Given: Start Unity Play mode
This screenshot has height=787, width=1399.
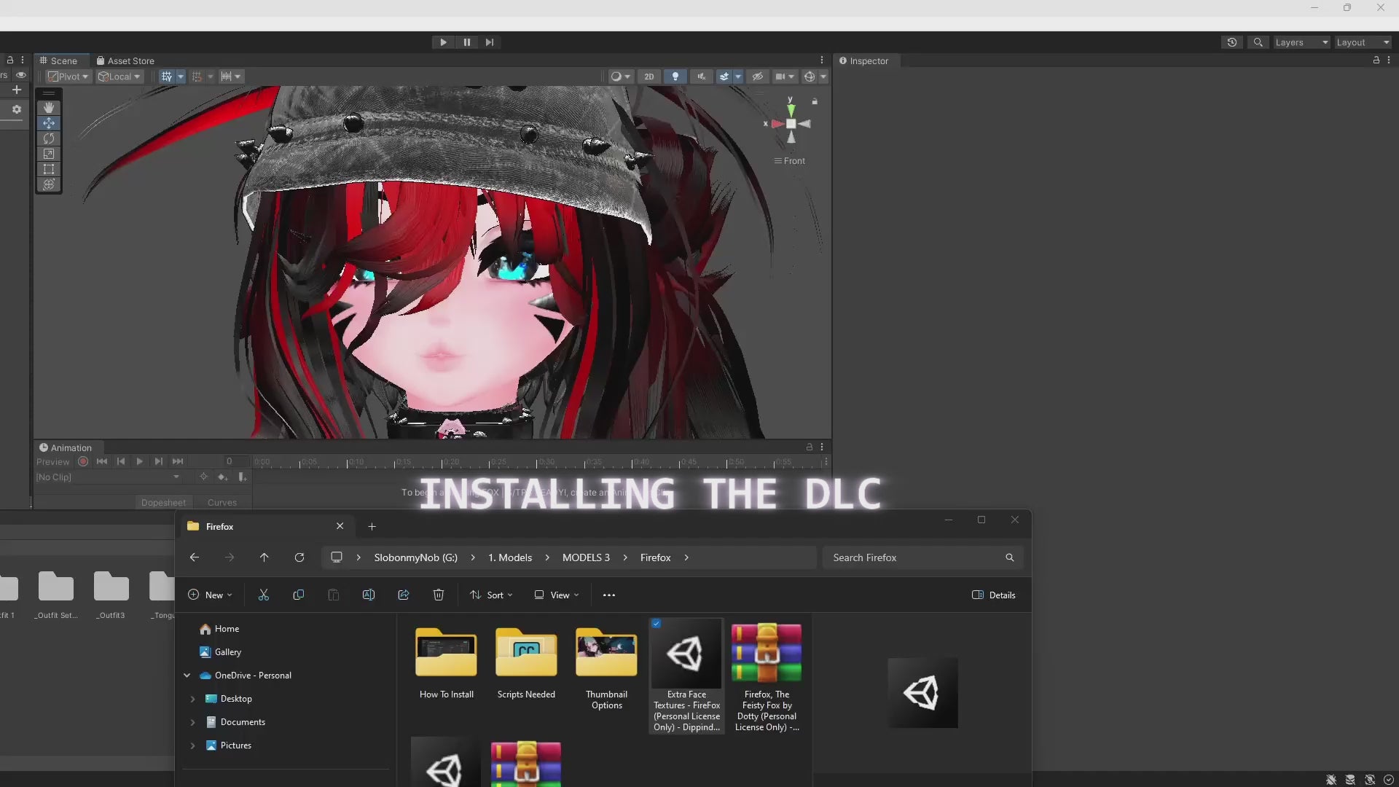Looking at the screenshot, I should (x=443, y=42).
